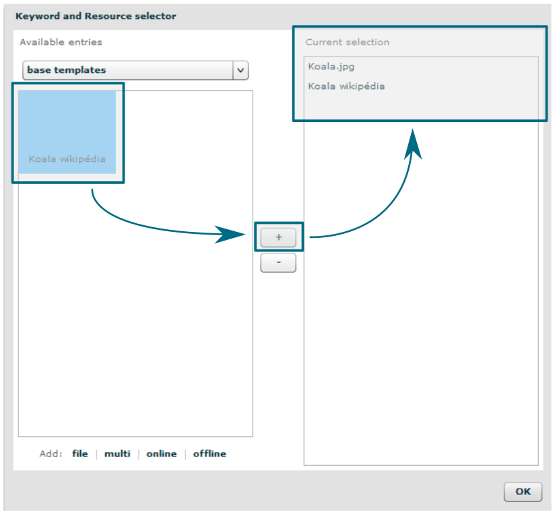Confirm the selection with OK
Image resolution: width=555 pixels, height=515 pixels.
coord(523,491)
